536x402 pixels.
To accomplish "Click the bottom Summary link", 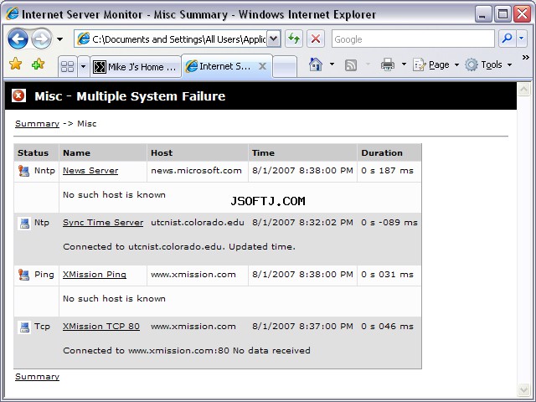I will tap(37, 377).
